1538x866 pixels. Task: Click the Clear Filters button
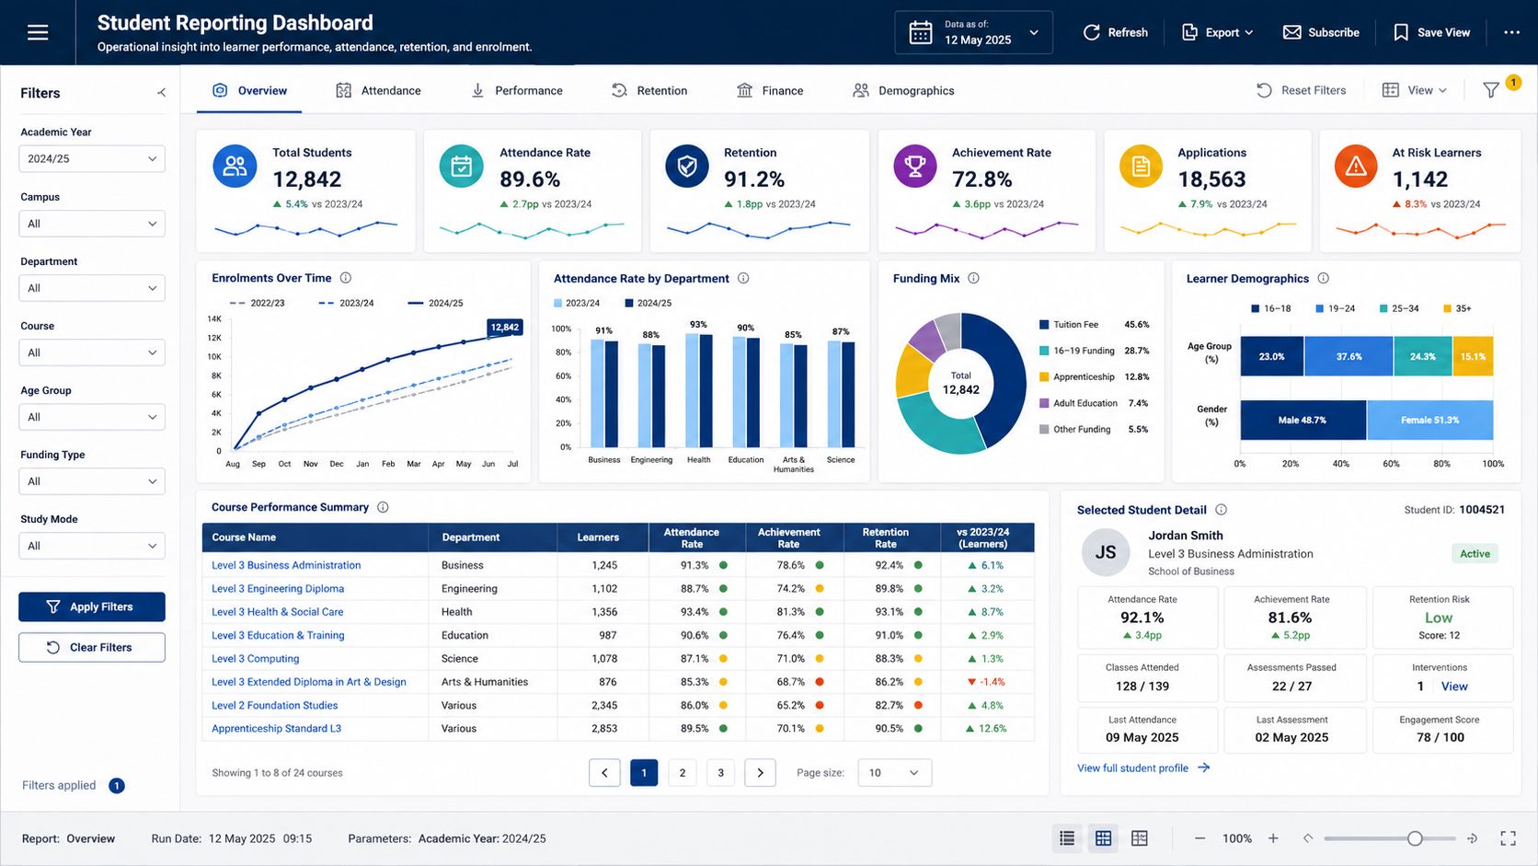tap(92, 647)
